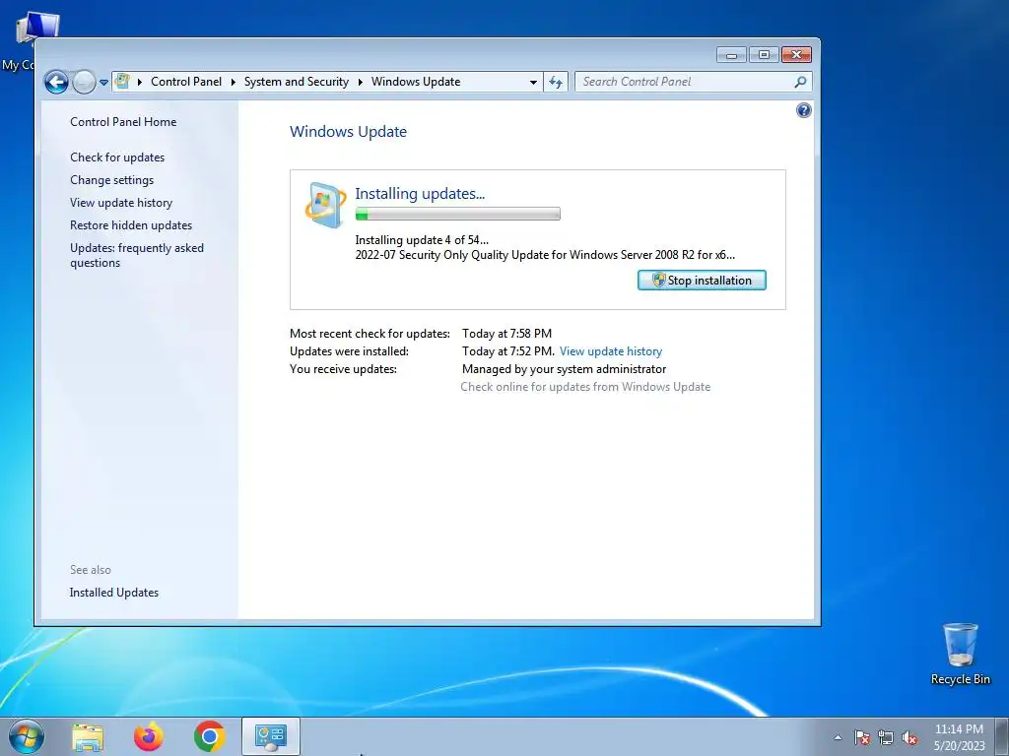Expand arrow before Control Panel breadcrumb

click(140, 82)
